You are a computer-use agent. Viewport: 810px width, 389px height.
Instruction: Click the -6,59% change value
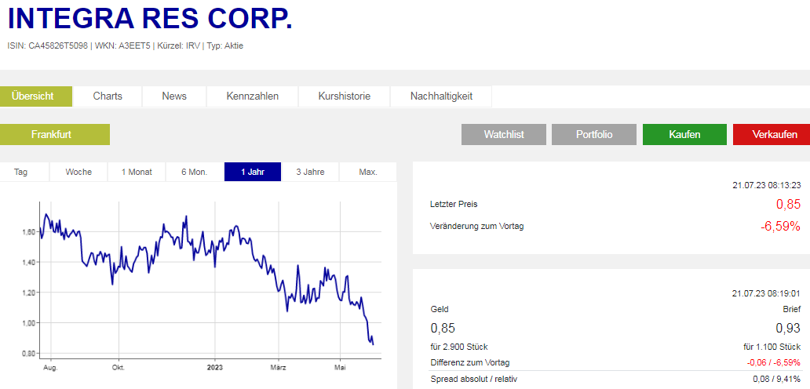tap(780, 226)
